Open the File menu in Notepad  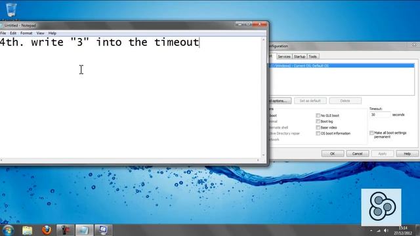pyautogui.click(x=3, y=33)
